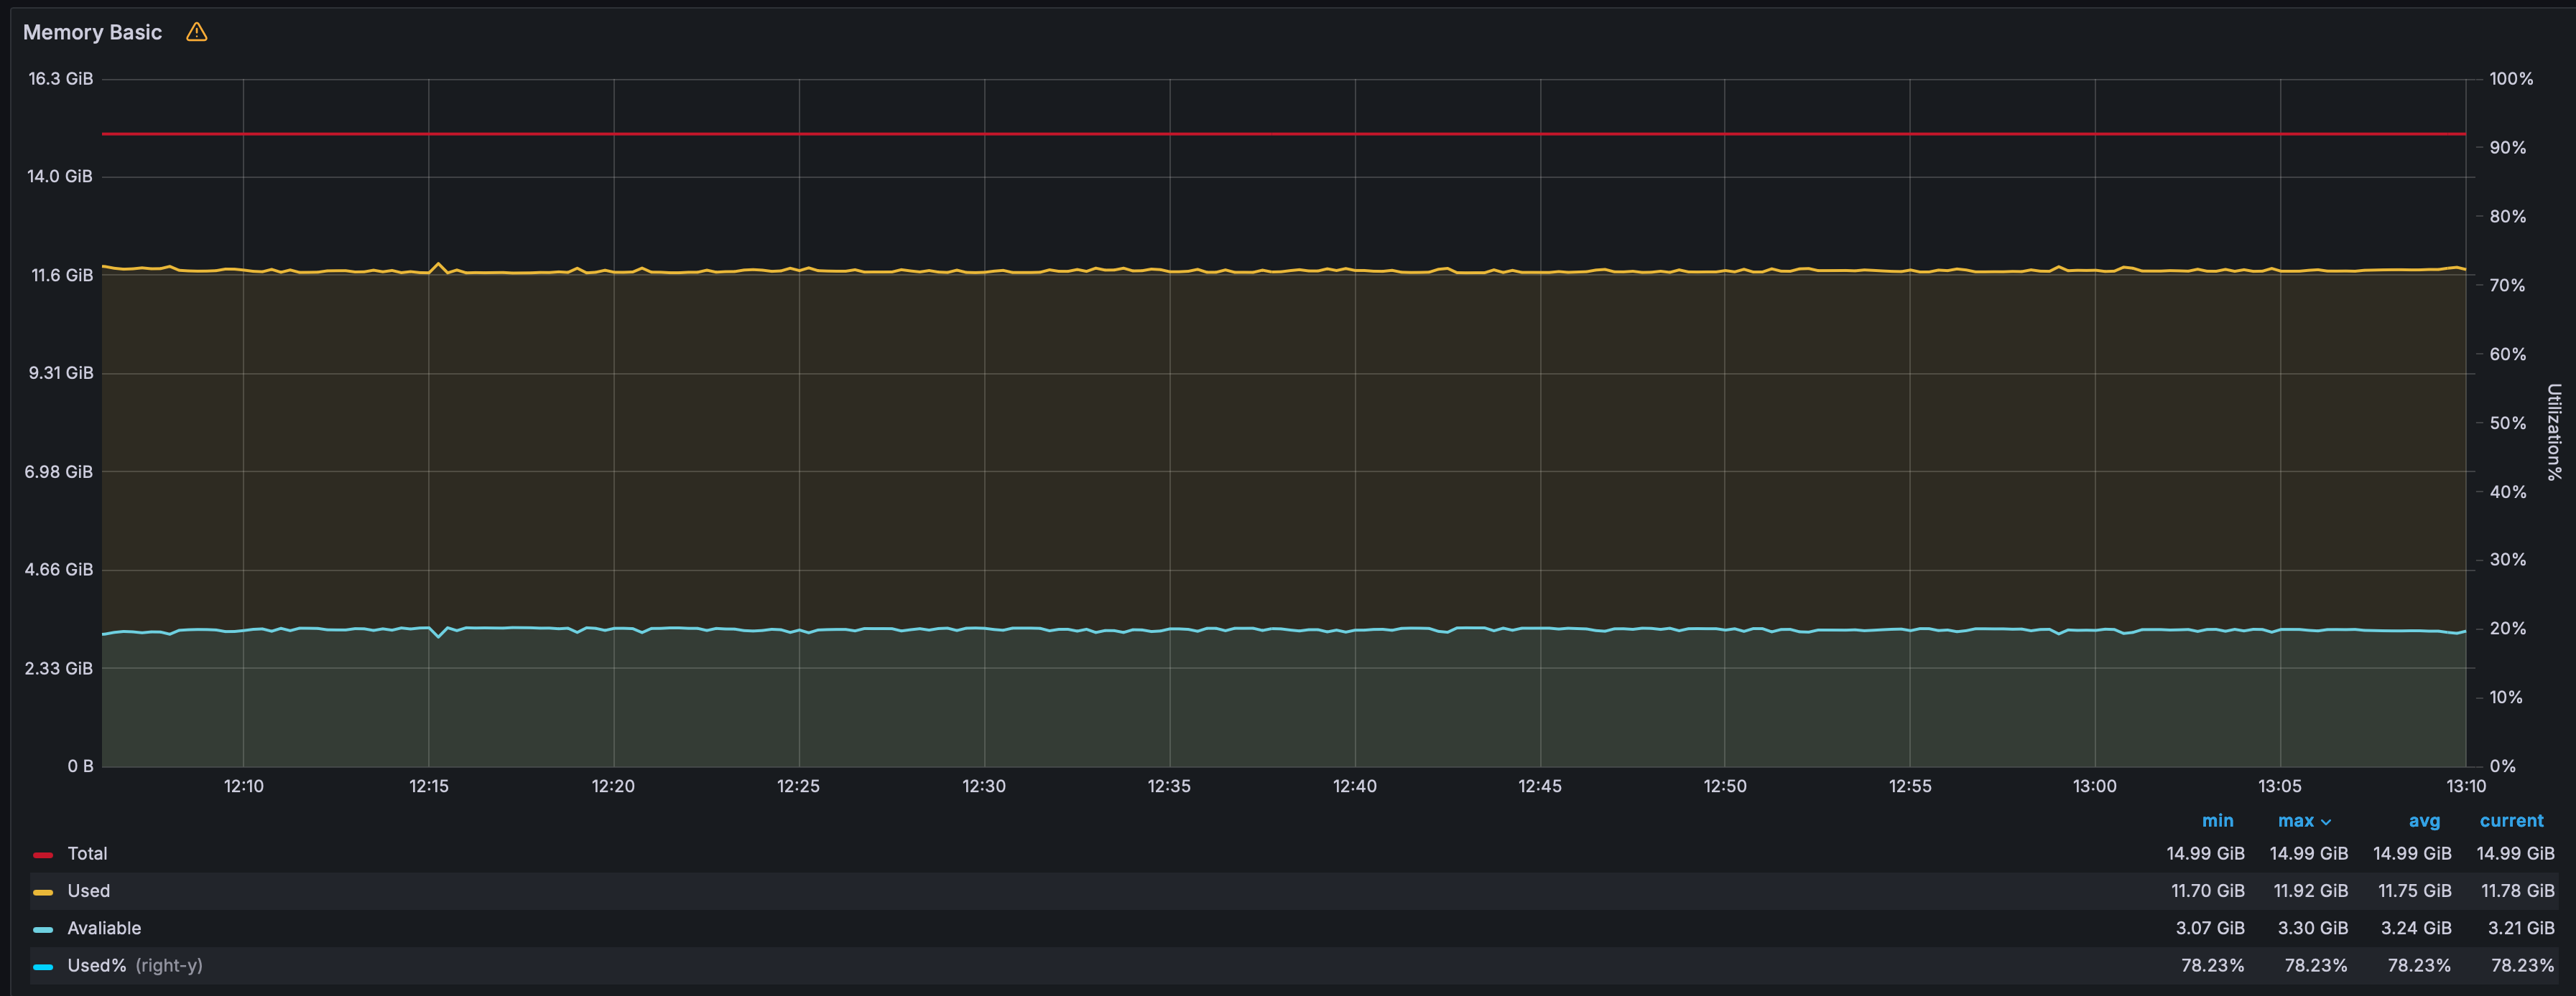Click the graph at the 12:15 spike

(x=437, y=265)
